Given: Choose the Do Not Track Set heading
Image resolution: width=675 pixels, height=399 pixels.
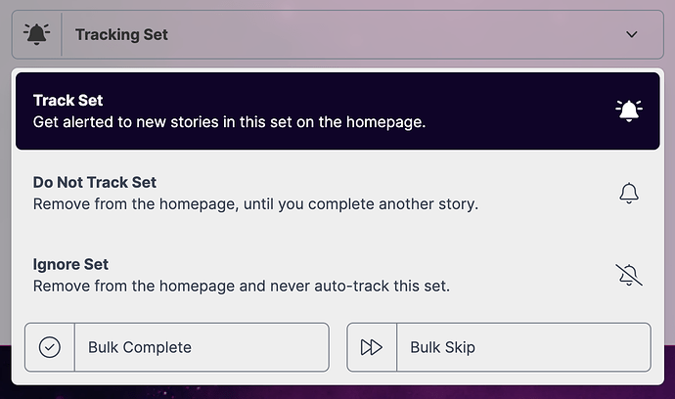Looking at the screenshot, I should click(x=95, y=183).
